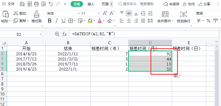This screenshot has width=221, height=106.
Task: Apply red font color A
Action: click(x=100, y=21)
